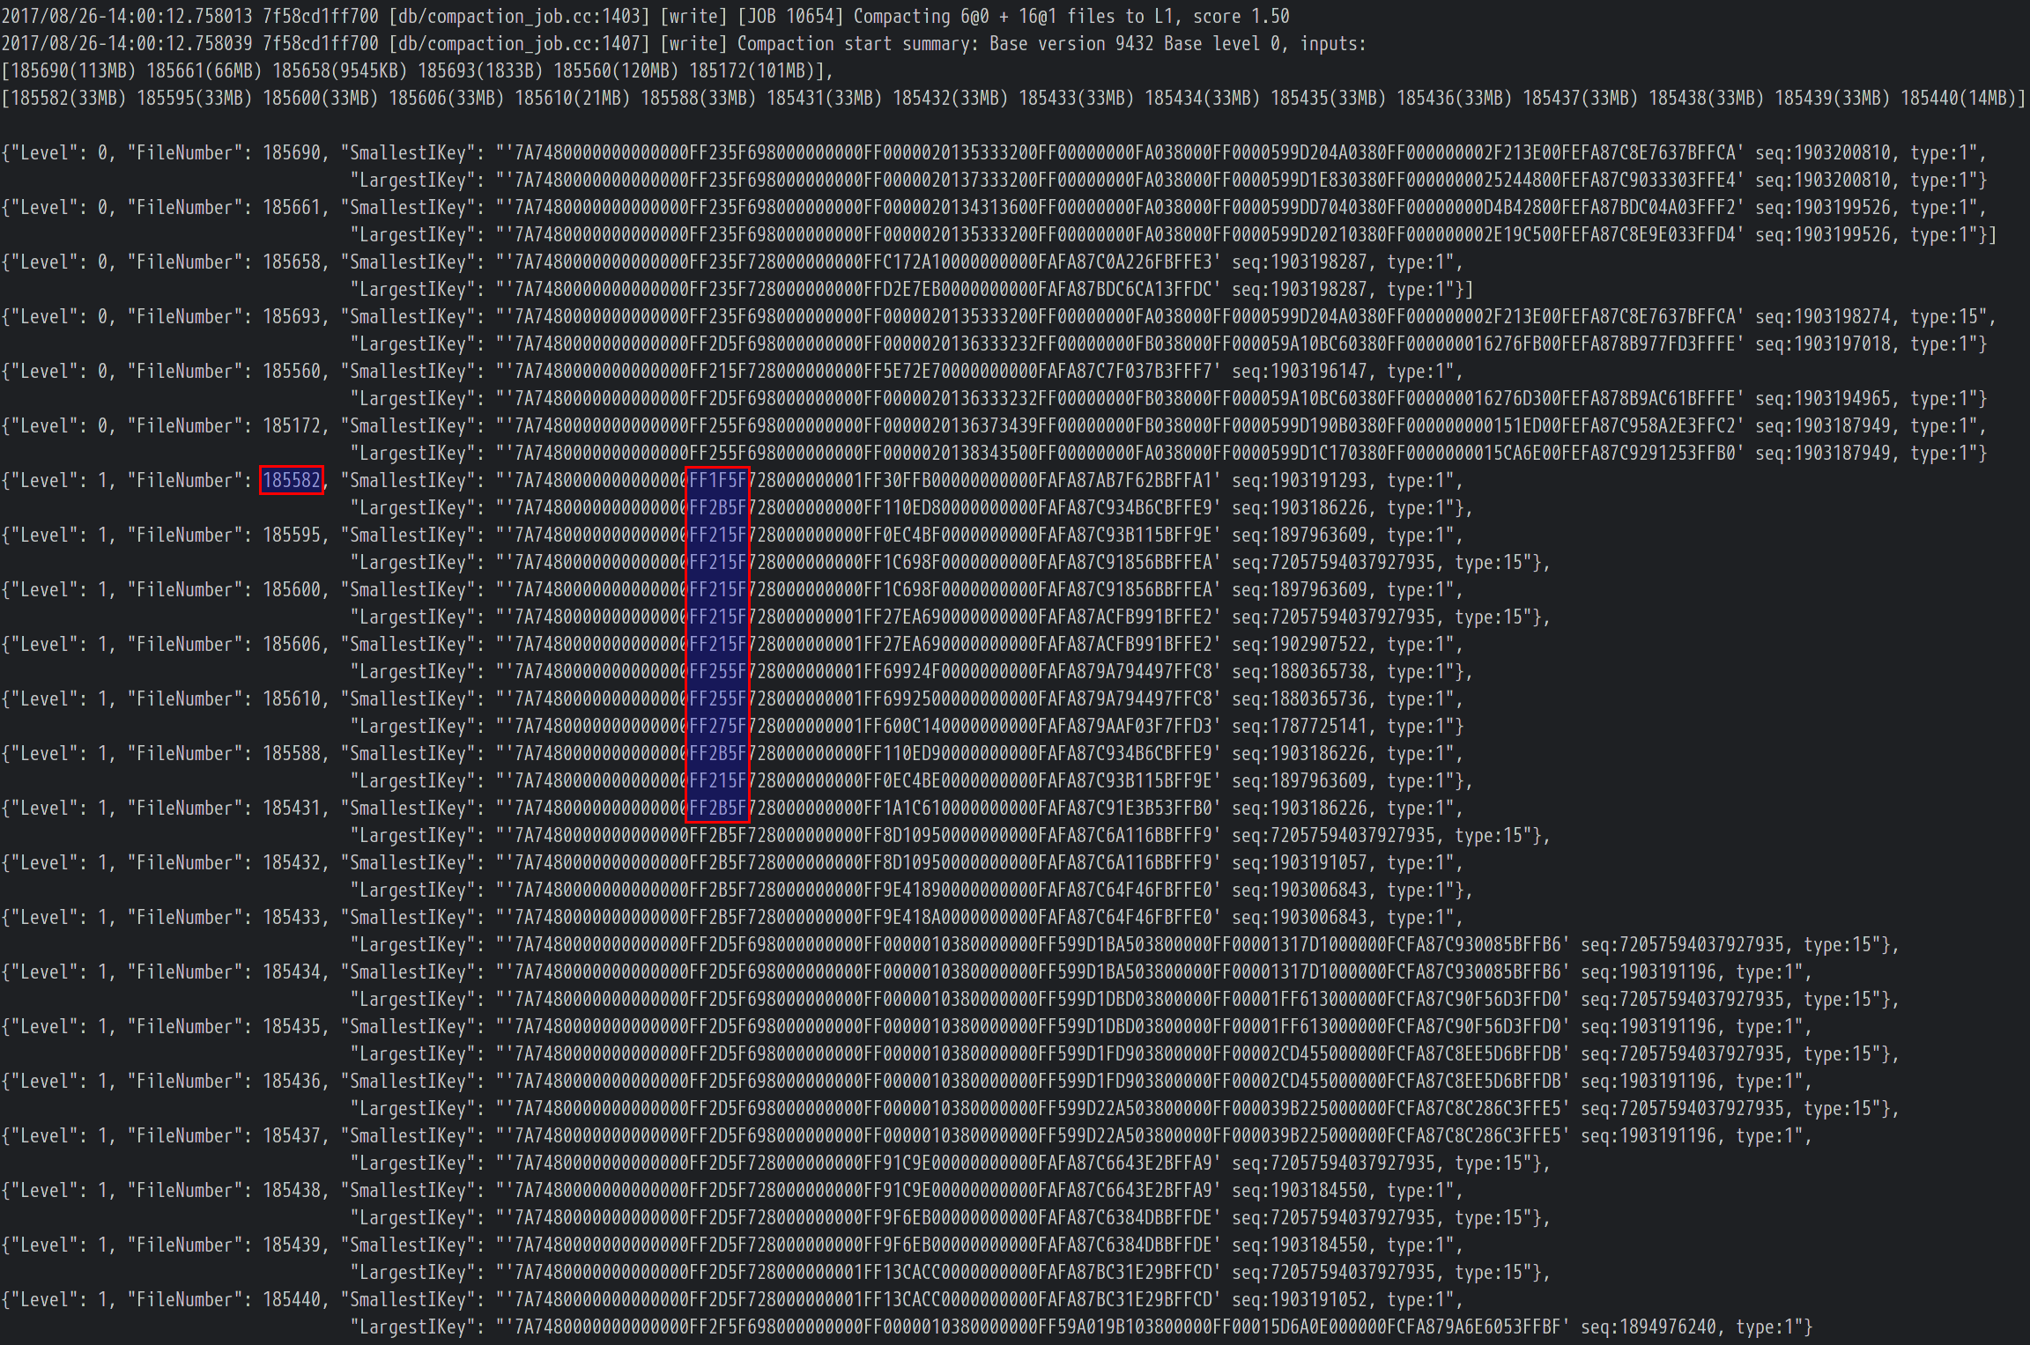Click FileNumber value 185693 in the Level 0 row
Image resolution: width=2030 pixels, height=1345 pixels.
(x=292, y=317)
